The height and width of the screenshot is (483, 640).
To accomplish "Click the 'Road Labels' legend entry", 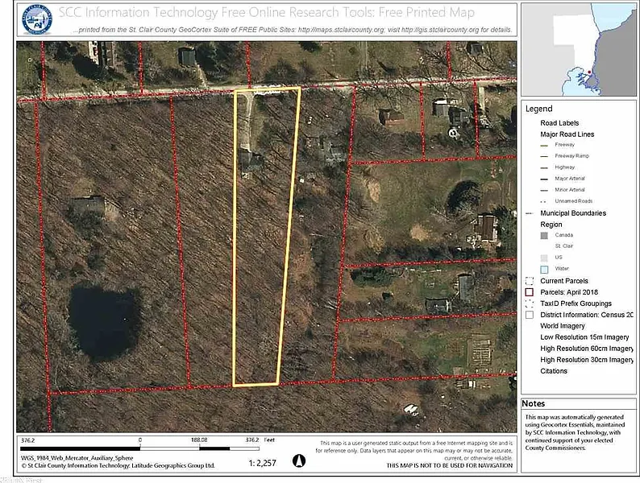I will tap(559, 122).
